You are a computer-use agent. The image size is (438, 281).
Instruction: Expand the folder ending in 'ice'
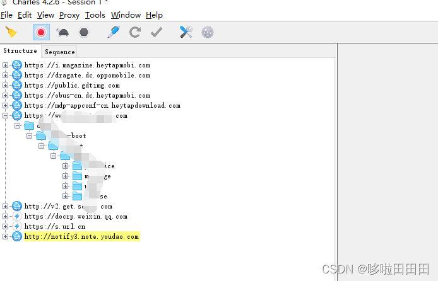click(66, 166)
